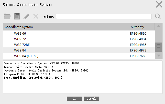Click the list scrollbar thumb handle

(x=159, y=47)
